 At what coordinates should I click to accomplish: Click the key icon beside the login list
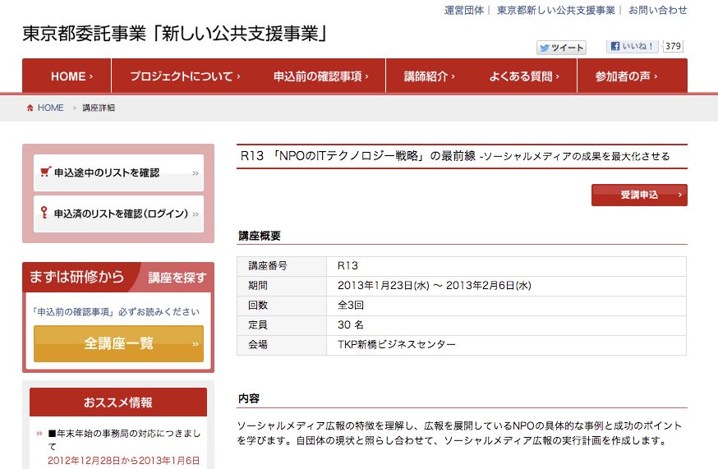click(x=44, y=214)
